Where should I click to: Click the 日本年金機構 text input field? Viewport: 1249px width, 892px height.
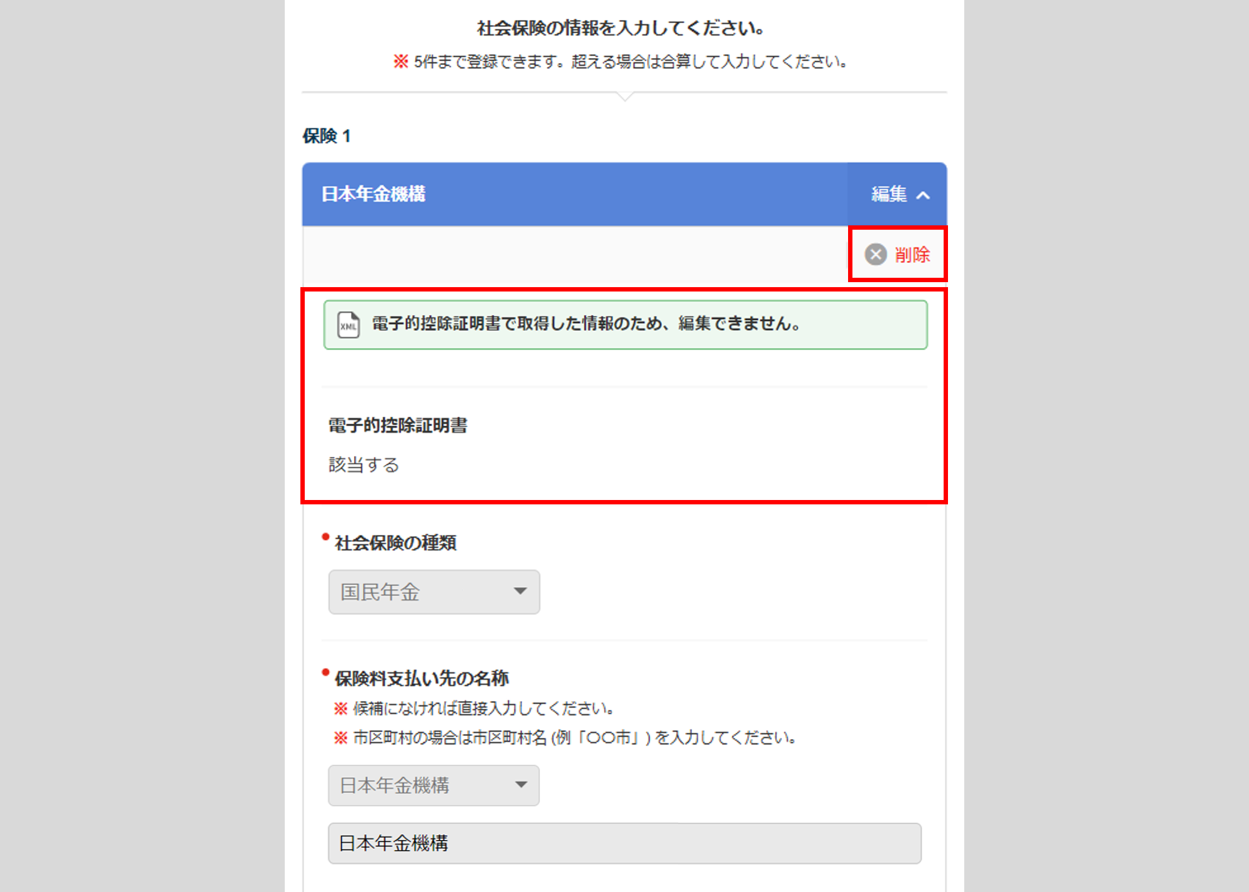(624, 843)
